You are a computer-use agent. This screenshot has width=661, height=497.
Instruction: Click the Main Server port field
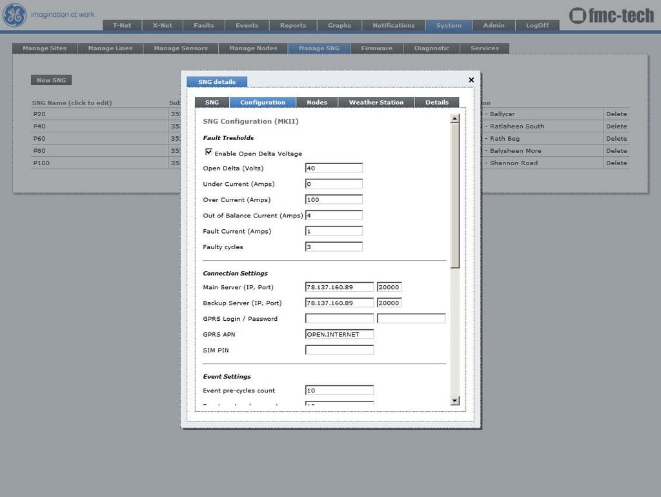389,287
